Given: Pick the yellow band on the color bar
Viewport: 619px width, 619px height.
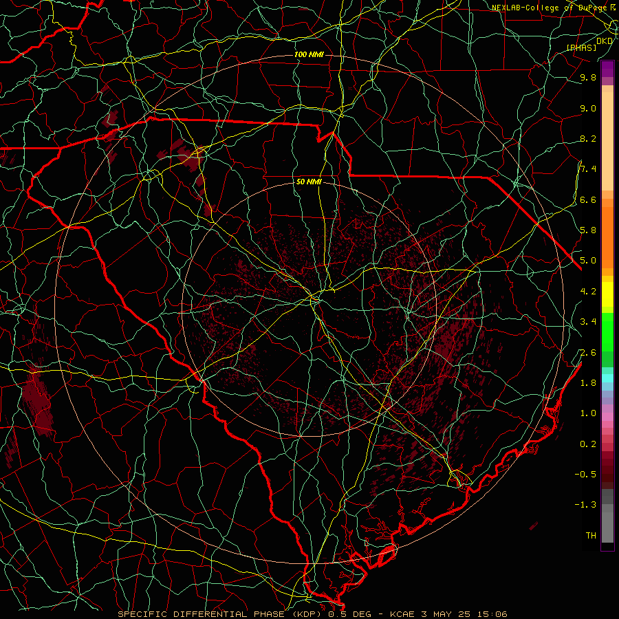Looking at the screenshot, I should (607, 294).
